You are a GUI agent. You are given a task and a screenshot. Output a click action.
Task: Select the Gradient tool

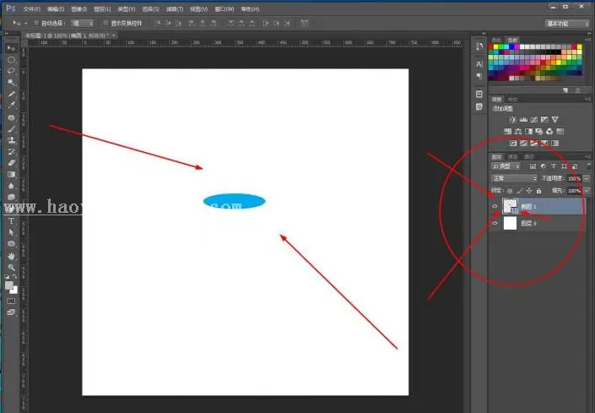point(11,174)
